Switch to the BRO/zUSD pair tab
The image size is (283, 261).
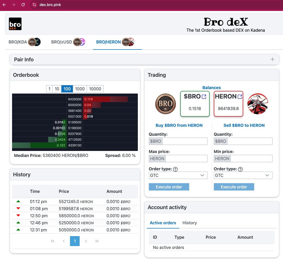[x=68, y=42]
